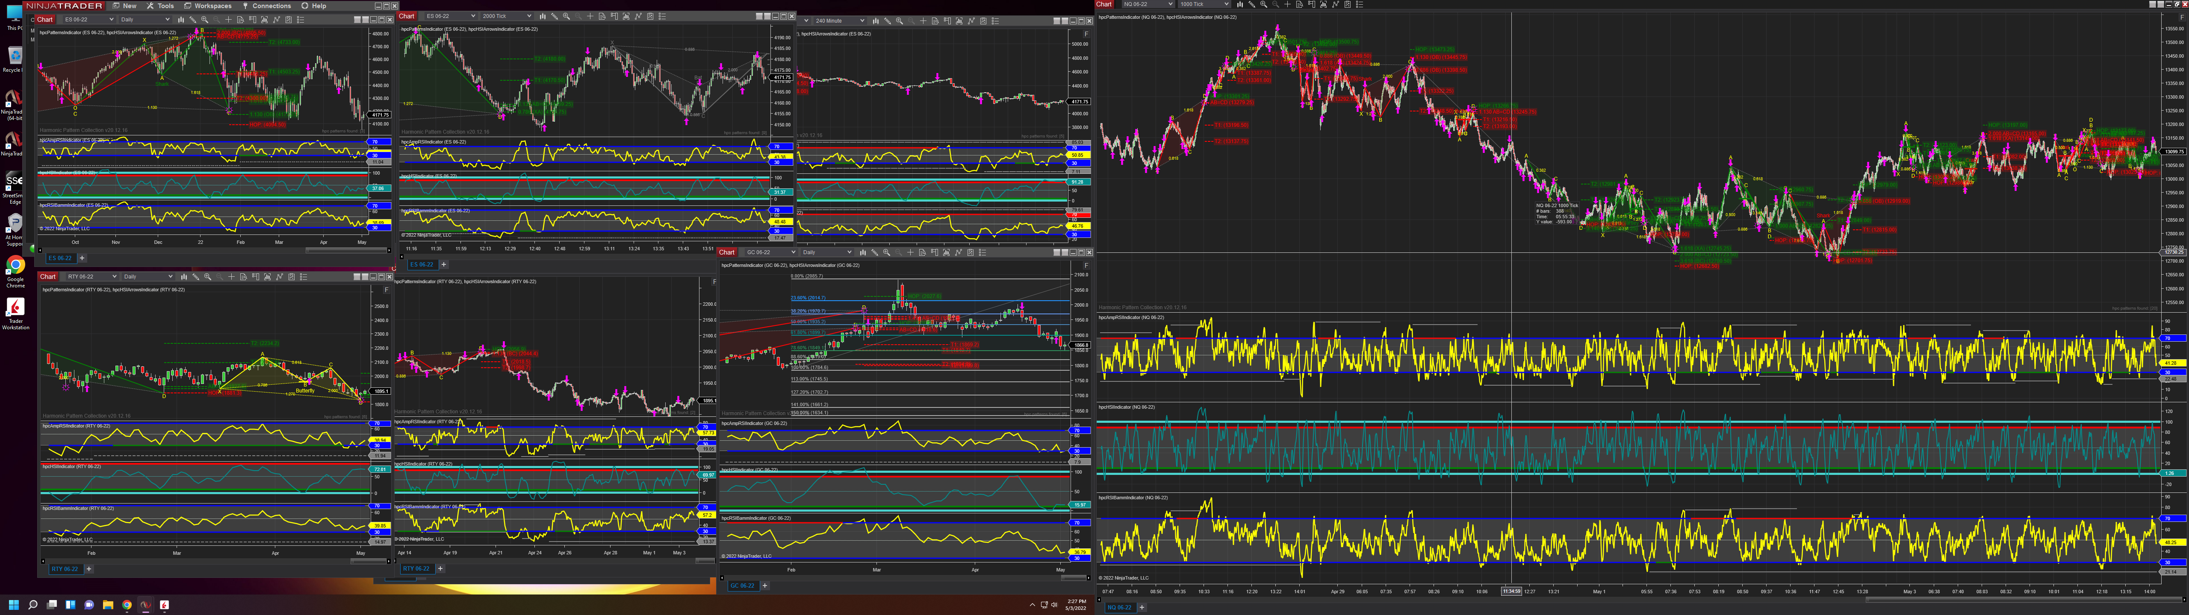Viewport: 2189px width, 615px height.
Task: Open Google Chrome from the Windows taskbar
Action: click(127, 605)
